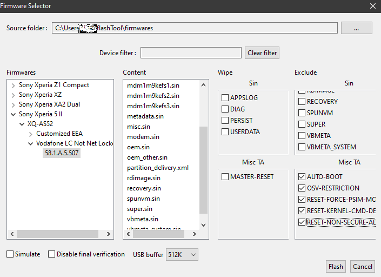This screenshot has width=381, height=277.
Task: Open the USB buffer 512K dropdown
Action: tap(182, 255)
